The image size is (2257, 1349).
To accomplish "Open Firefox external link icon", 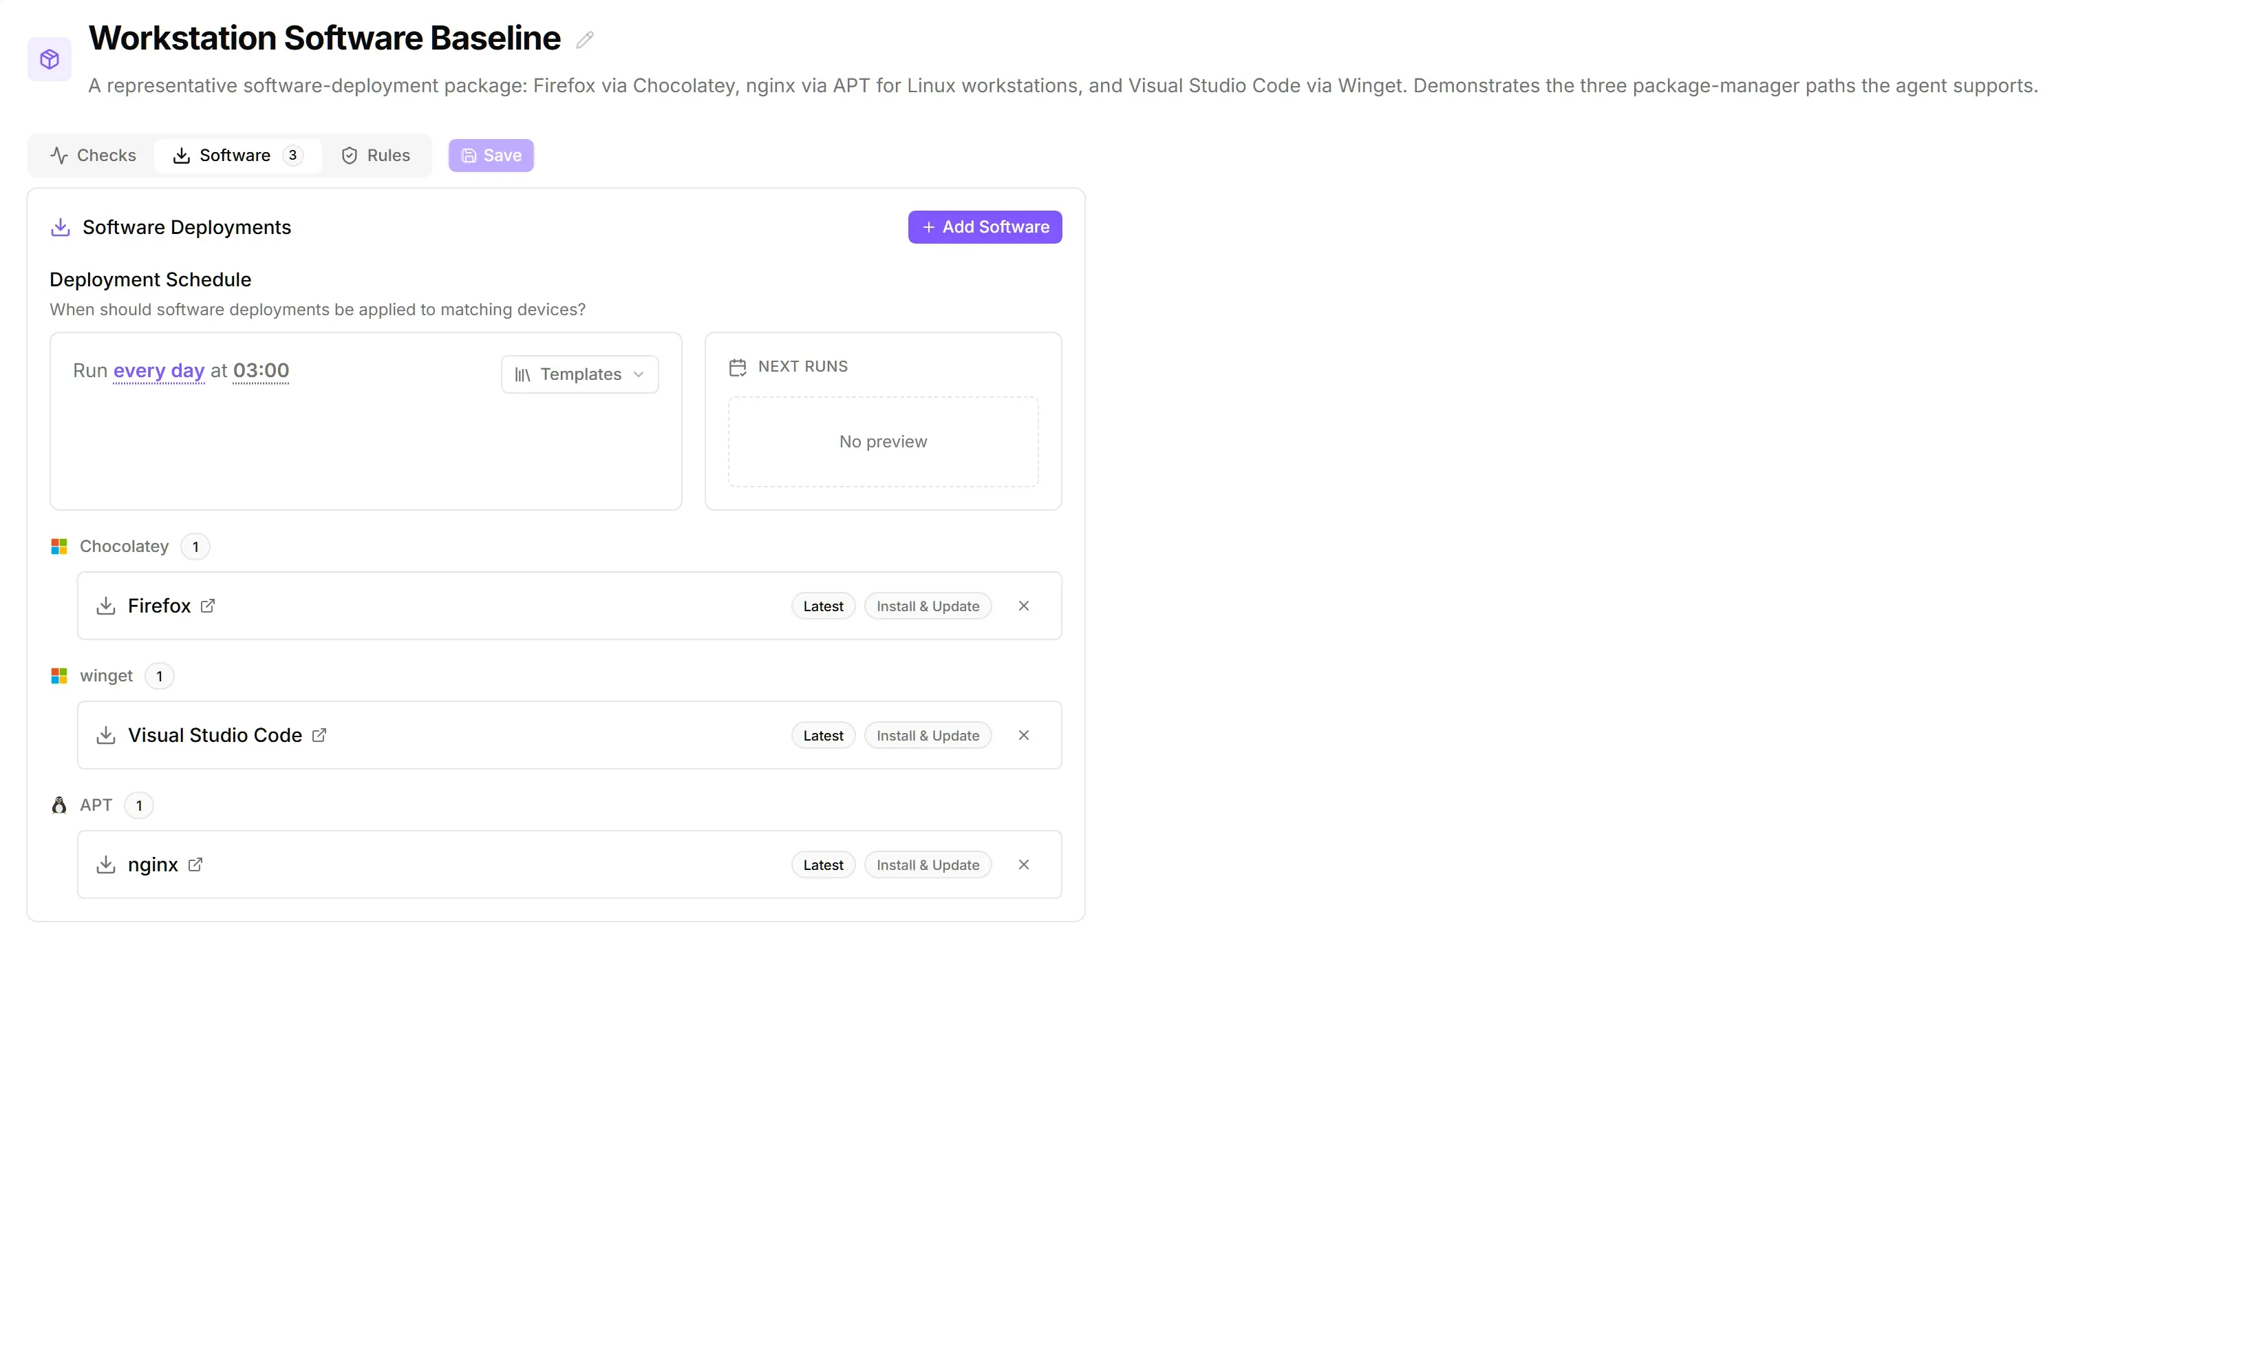I will (x=208, y=606).
